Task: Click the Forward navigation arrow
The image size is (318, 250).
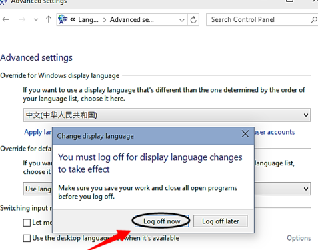Action: [x=22, y=20]
